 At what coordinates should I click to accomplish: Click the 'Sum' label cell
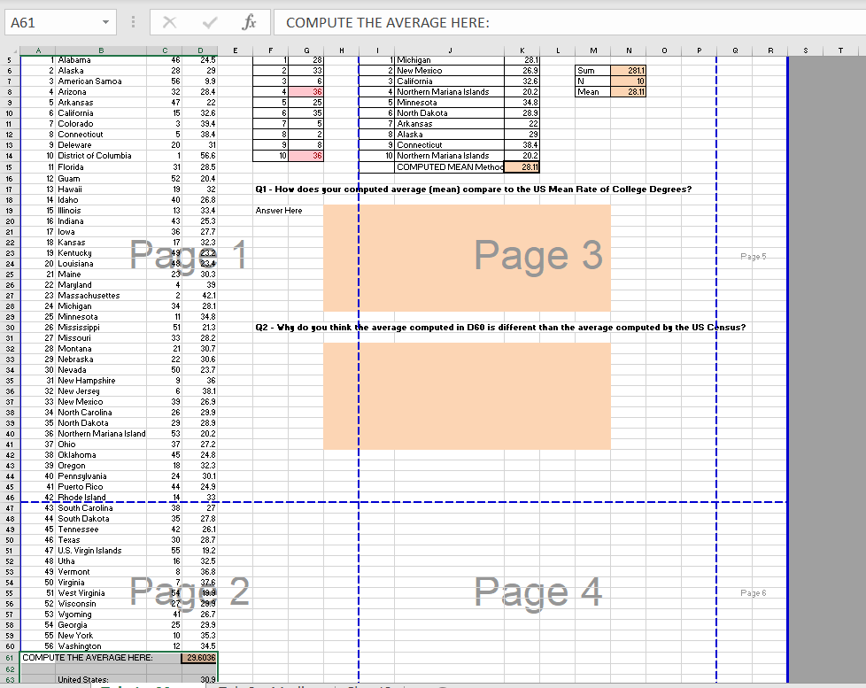pos(592,71)
